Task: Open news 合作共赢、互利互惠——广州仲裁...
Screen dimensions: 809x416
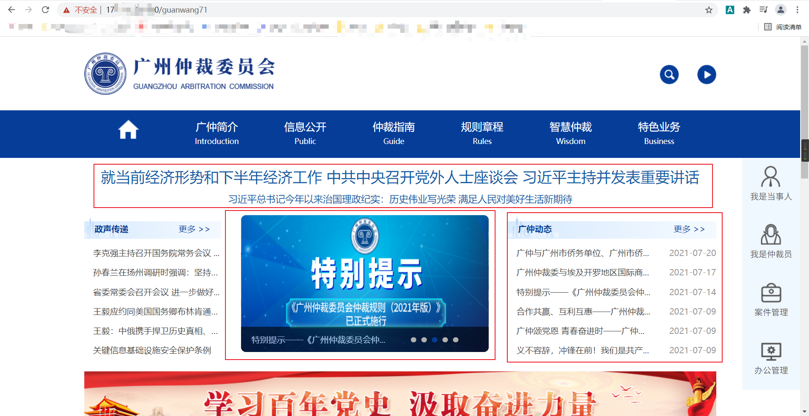Action: (584, 312)
